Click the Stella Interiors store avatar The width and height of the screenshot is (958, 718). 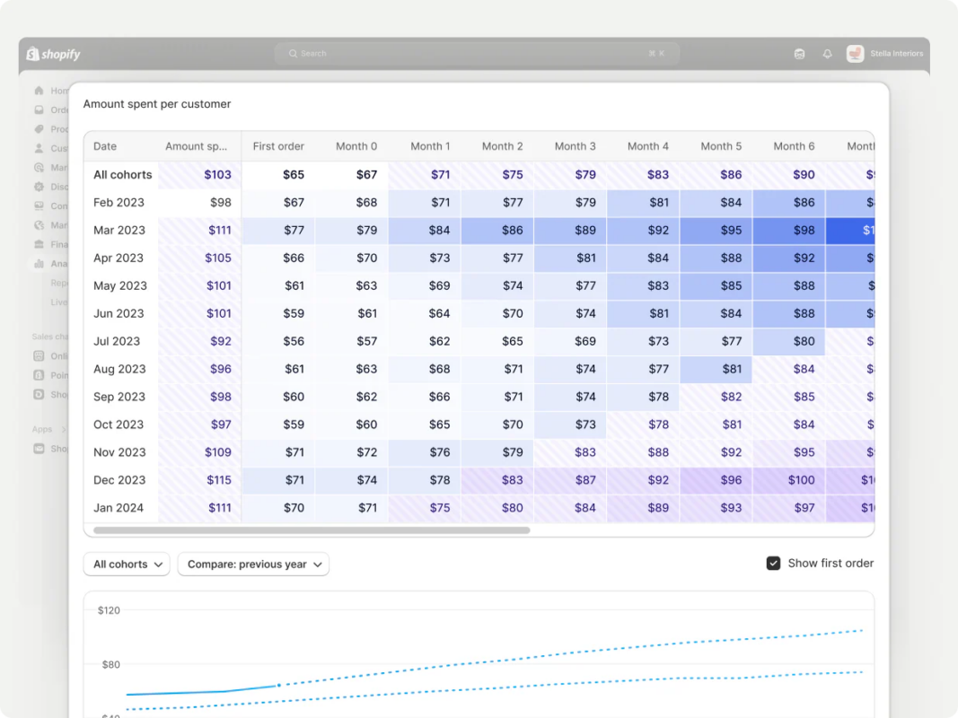(854, 54)
